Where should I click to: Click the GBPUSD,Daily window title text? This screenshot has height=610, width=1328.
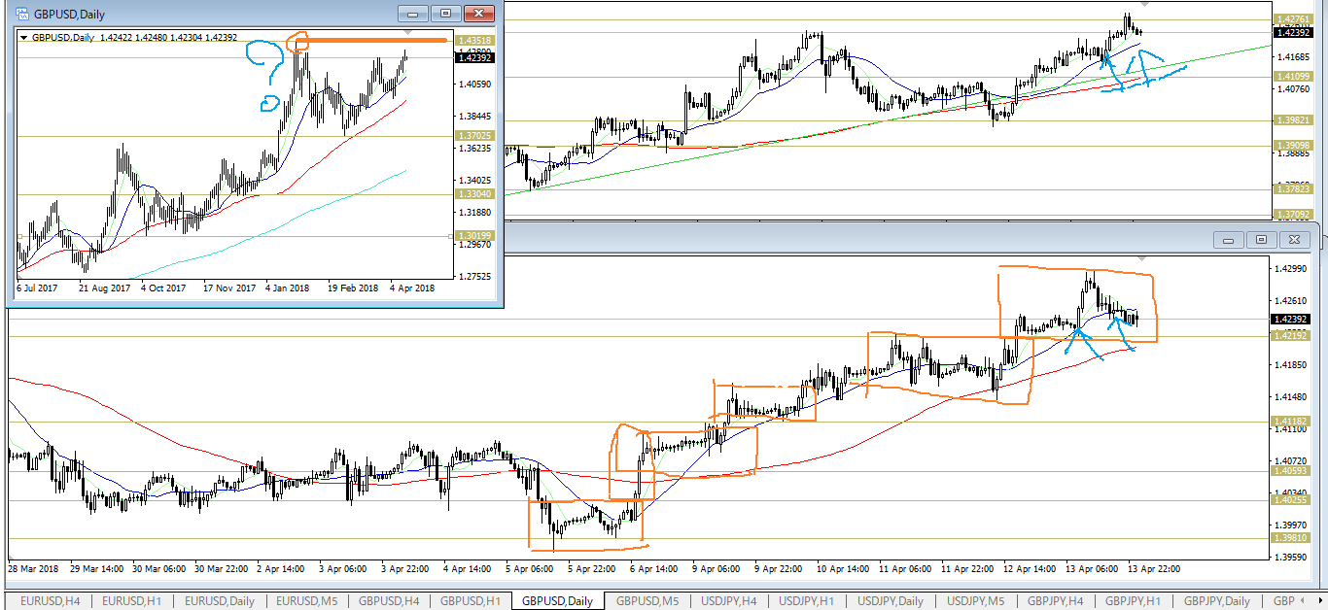(70, 15)
